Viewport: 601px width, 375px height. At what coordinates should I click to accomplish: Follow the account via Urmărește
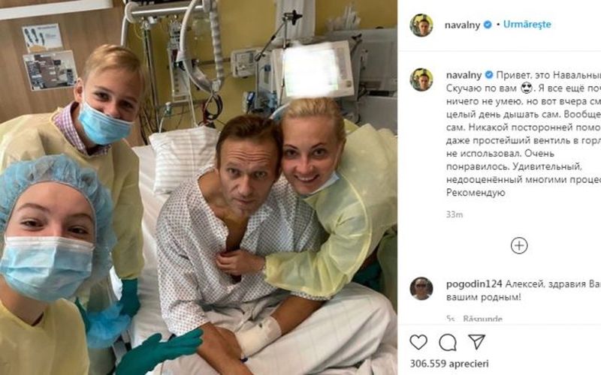[527, 25]
